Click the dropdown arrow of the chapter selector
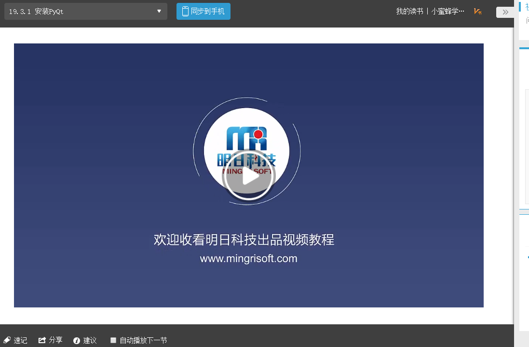Image resolution: width=529 pixels, height=347 pixels. coord(159,11)
